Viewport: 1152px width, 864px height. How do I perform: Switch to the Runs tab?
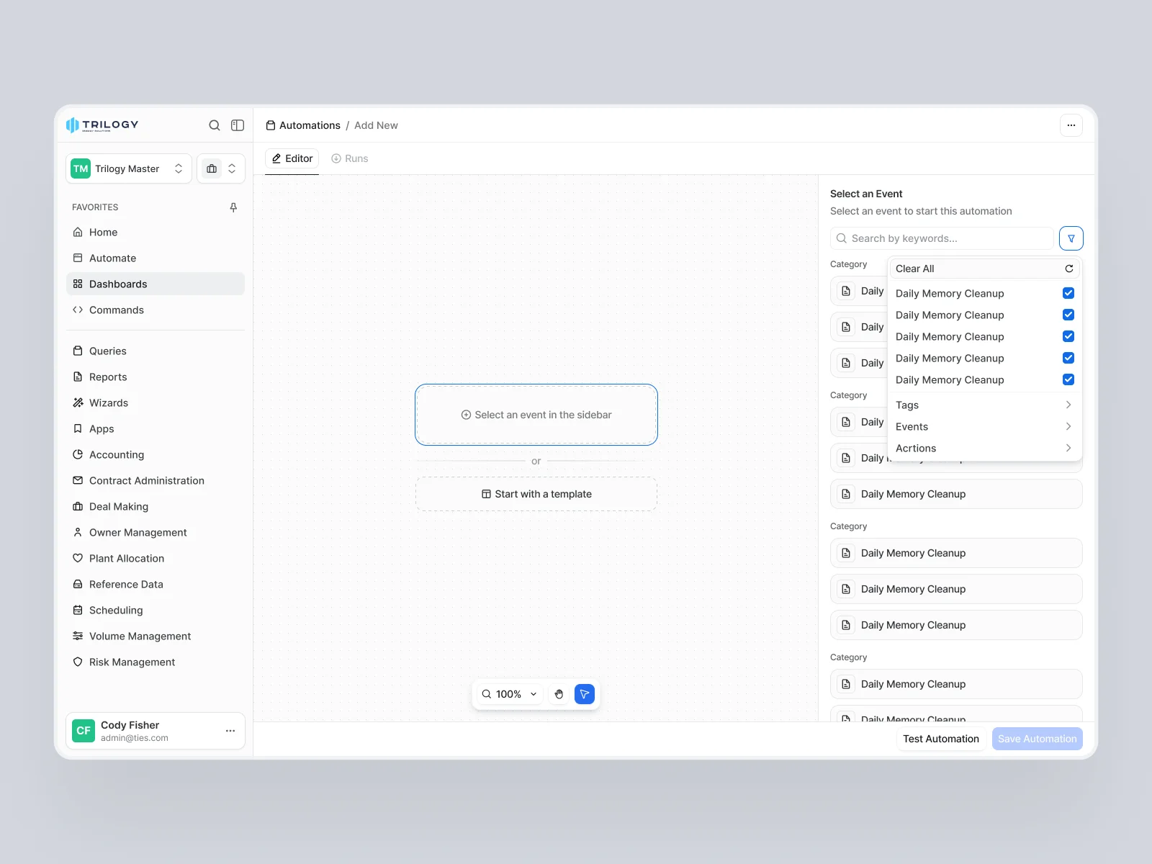coord(350,158)
